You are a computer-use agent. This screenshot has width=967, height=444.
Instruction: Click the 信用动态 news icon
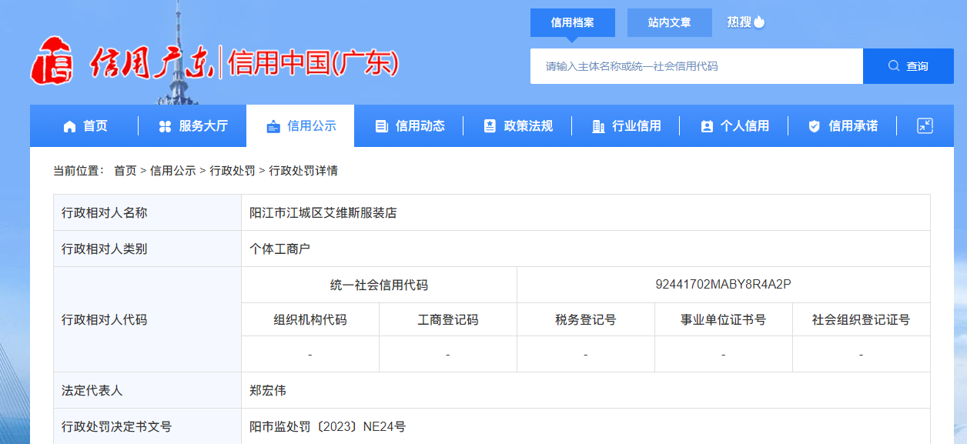point(381,126)
